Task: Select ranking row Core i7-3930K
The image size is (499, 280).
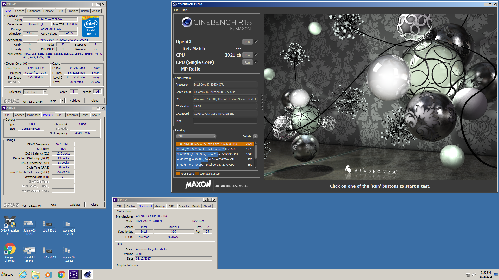Action: point(215,154)
